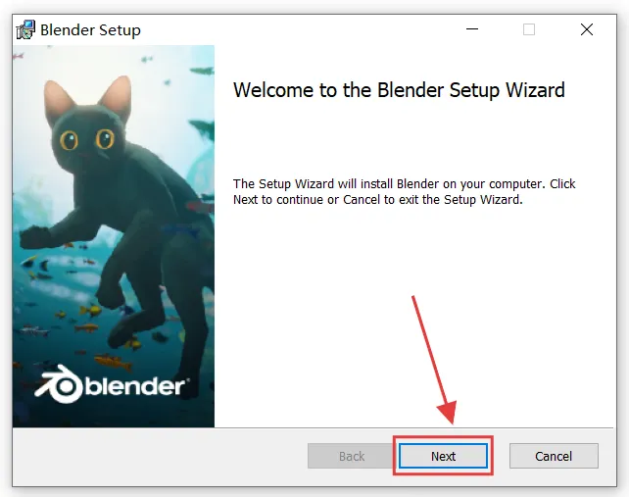Close the Blender Setup window

587,29
